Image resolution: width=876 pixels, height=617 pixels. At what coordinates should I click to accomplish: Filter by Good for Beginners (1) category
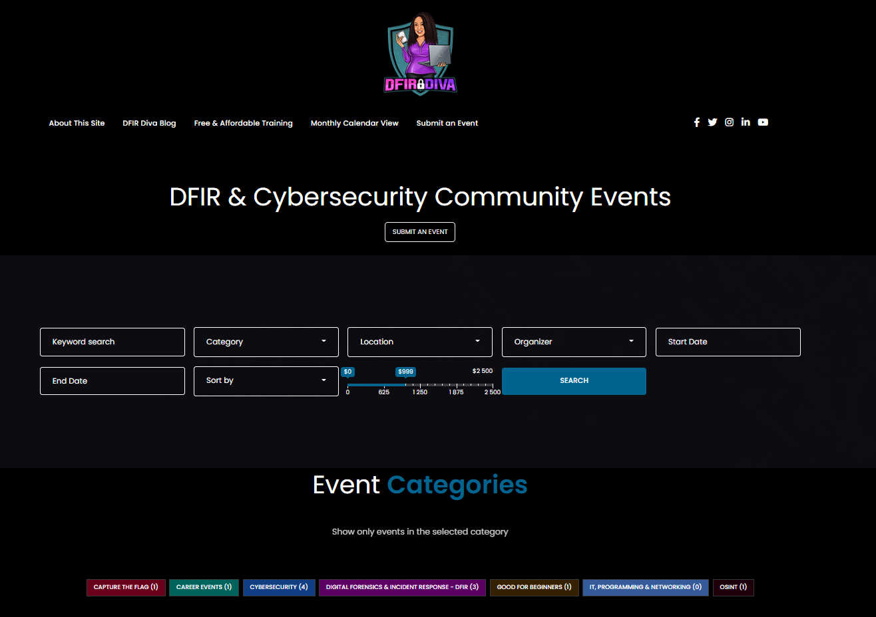(534, 587)
